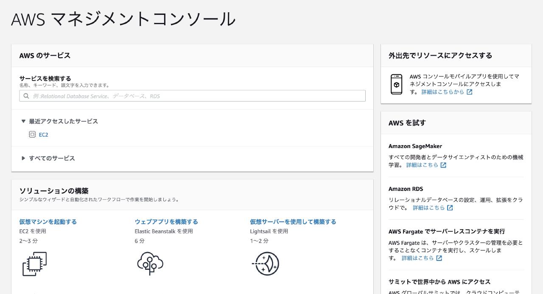
Task: Click the AWS マネジメントコンソール page title
Action: 123,20
